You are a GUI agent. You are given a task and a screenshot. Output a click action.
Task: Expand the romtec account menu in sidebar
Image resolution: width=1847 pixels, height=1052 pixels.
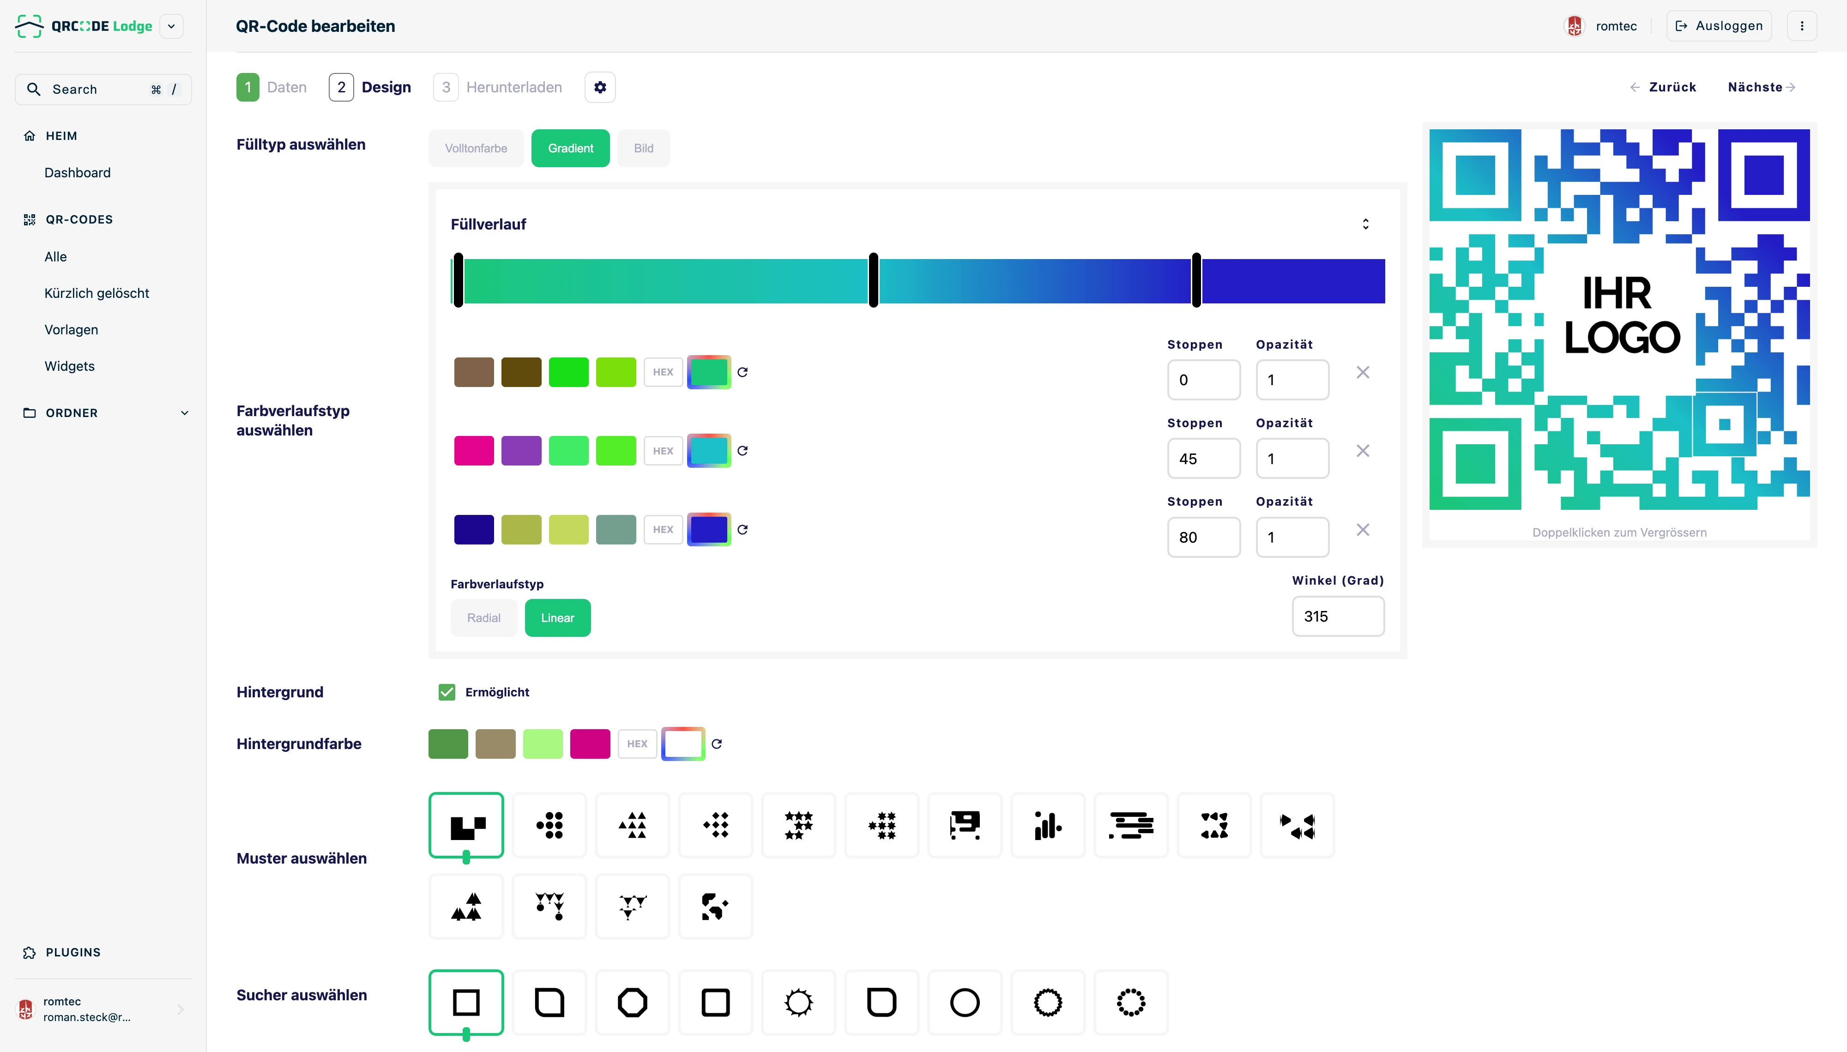(x=180, y=1010)
